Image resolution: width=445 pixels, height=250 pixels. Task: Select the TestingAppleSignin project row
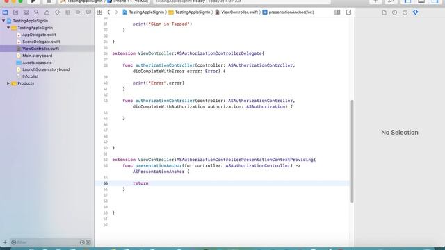31,21
